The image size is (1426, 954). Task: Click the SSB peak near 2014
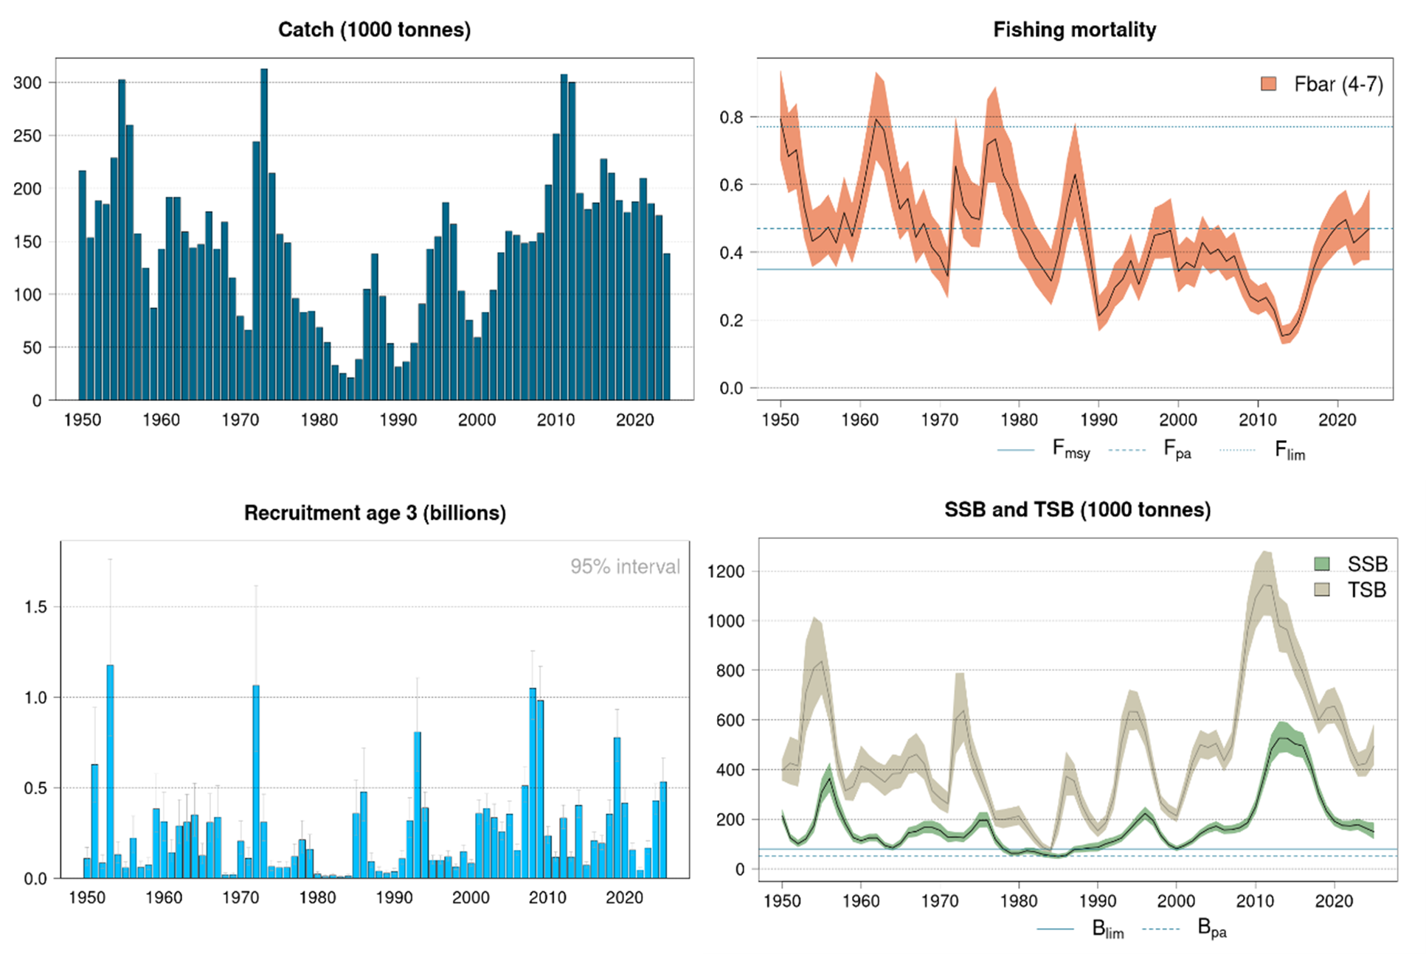coord(1282,737)
